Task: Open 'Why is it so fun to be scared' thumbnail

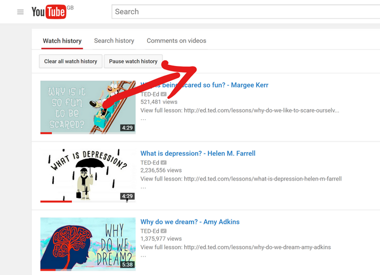Action: (88, 107)
